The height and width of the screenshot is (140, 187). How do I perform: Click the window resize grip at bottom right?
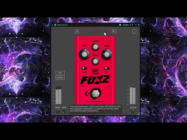(138, 114)
